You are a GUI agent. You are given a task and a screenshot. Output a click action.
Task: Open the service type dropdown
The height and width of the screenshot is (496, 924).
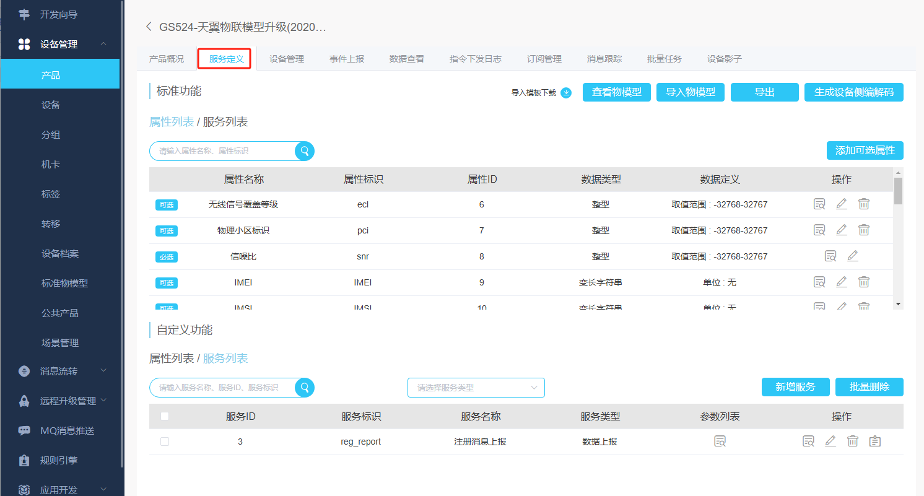pos(476,388)
